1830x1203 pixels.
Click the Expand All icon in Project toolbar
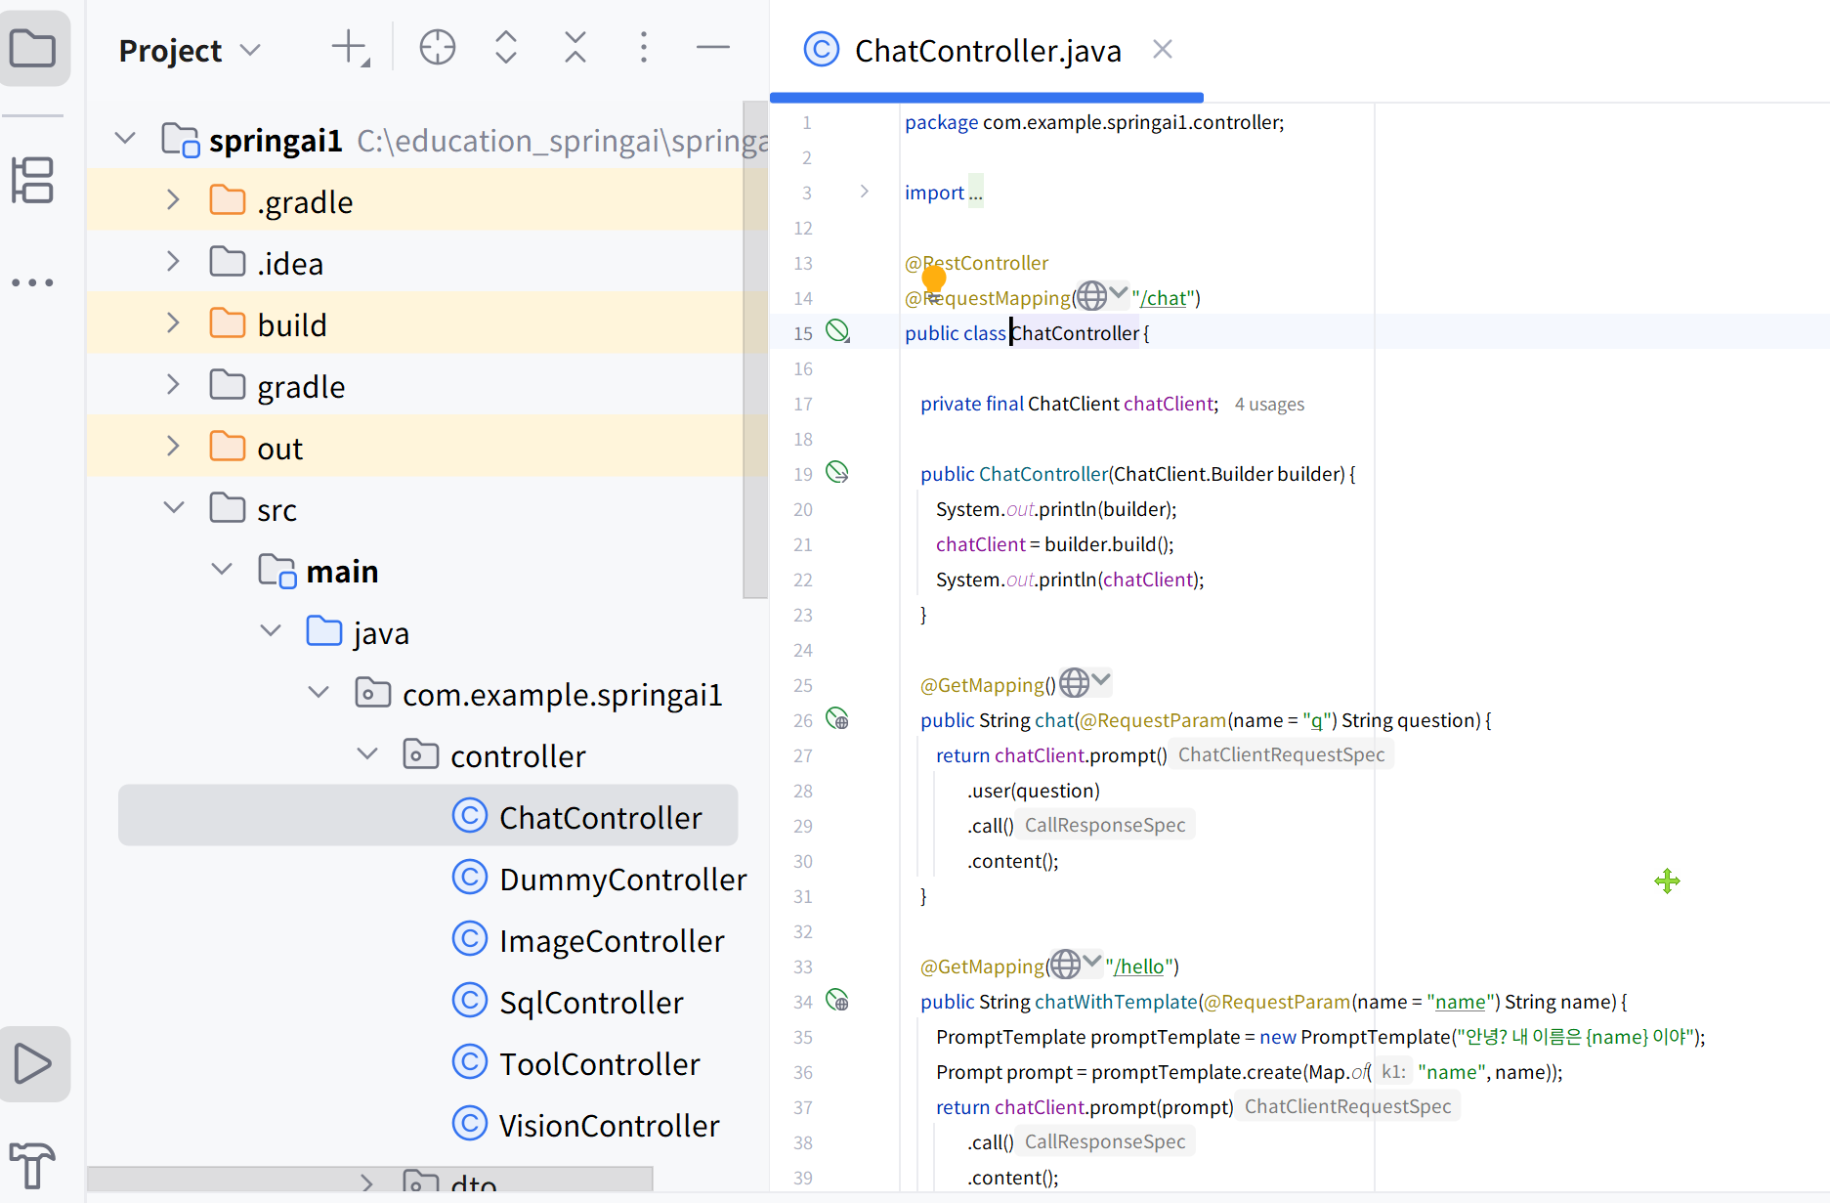pyautogui.click(x=506, y=47)
